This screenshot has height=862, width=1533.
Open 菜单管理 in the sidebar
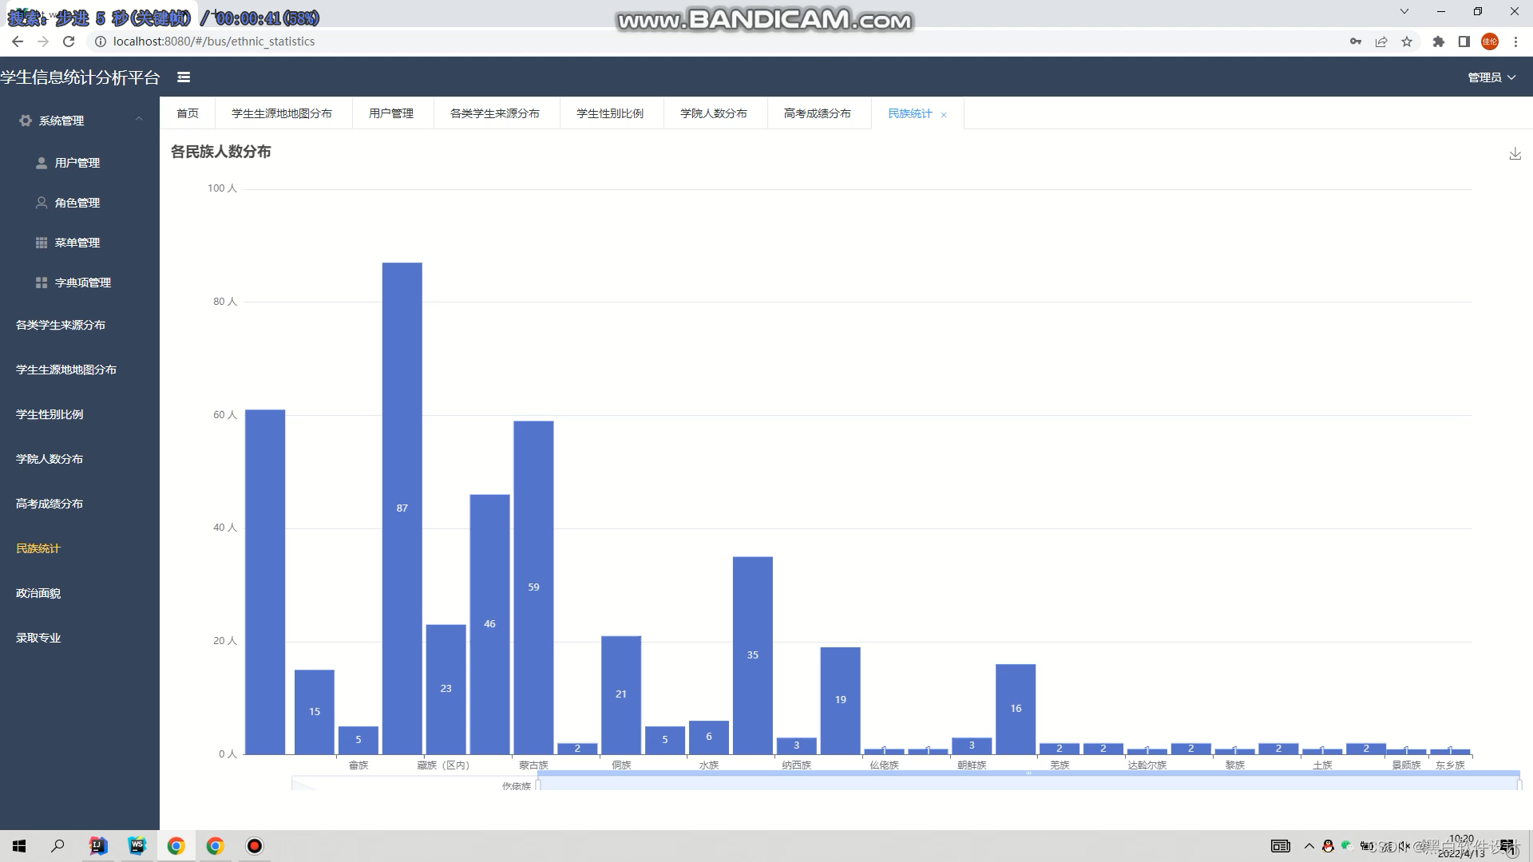tap(77, 243)
